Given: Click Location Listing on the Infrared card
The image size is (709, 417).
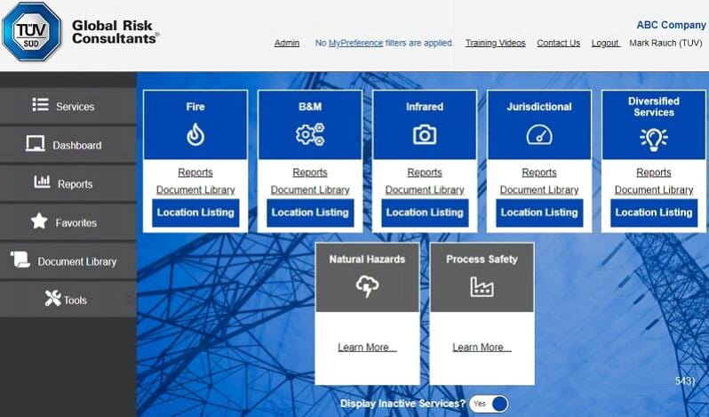Looking at the screenshot, I should (425, 213).
